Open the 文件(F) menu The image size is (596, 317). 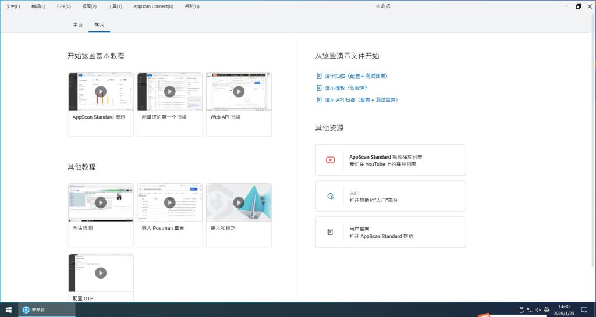pyautogui.click(x=13, y=6)
